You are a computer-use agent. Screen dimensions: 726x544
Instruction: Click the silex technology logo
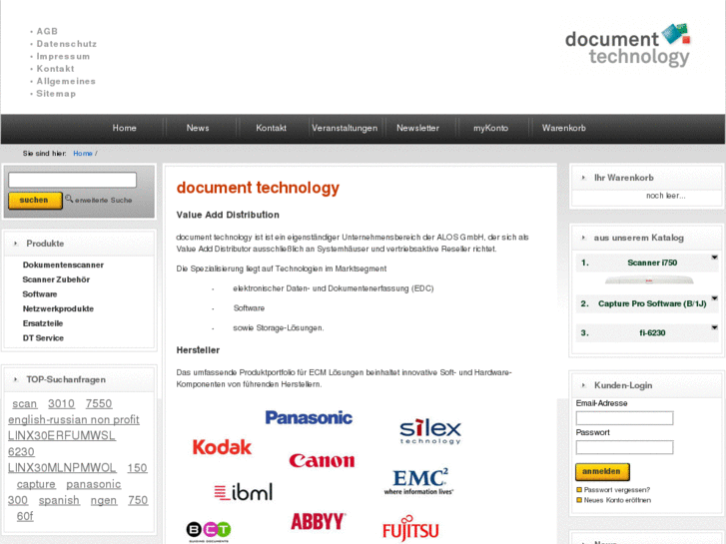(x=430, y=431)
